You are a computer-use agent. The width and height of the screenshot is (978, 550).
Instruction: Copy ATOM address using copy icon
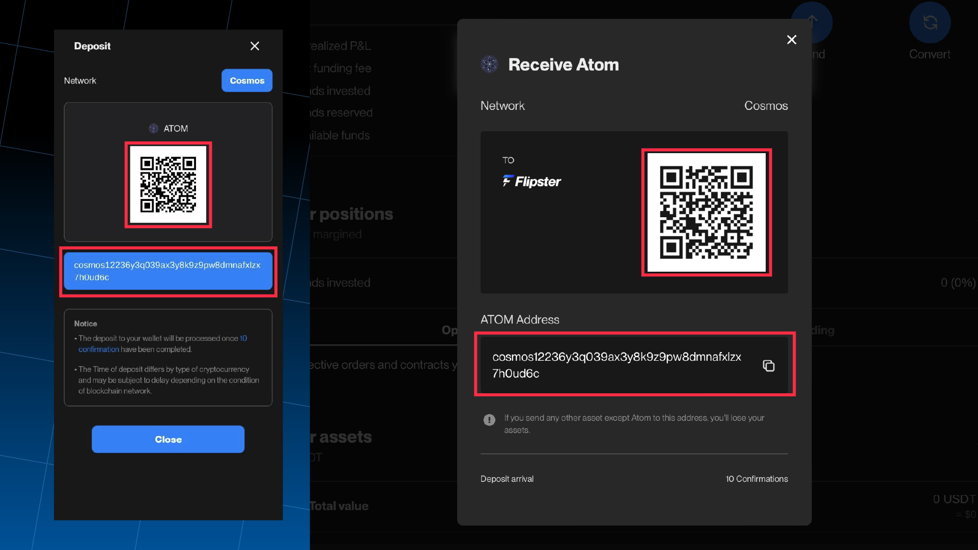coord(768,365)
